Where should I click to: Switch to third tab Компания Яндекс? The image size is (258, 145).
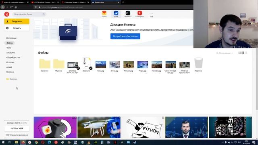click(x=75, y=2)
